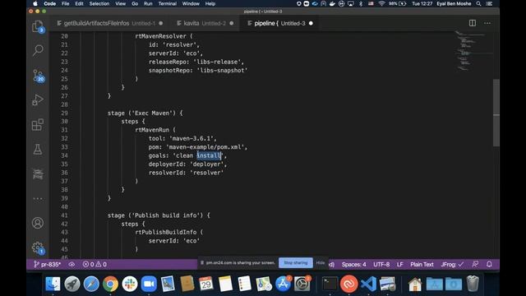Open the View menu
526x296 pixels.
click(x=121, y=3)
